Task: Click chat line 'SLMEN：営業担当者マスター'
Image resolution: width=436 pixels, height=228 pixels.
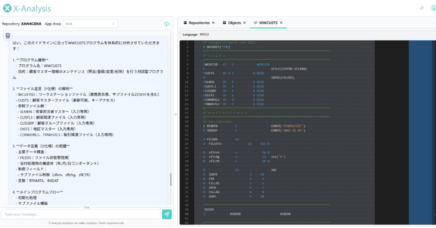Action: point(54,111)
